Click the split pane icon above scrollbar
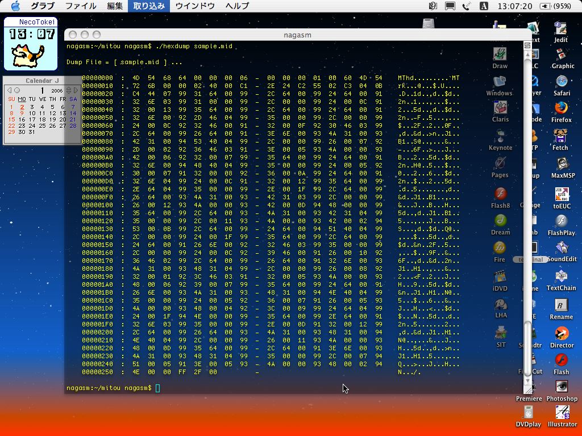This screenshot has width=582, height=436. pyautogui.click(x=527, y=45)
